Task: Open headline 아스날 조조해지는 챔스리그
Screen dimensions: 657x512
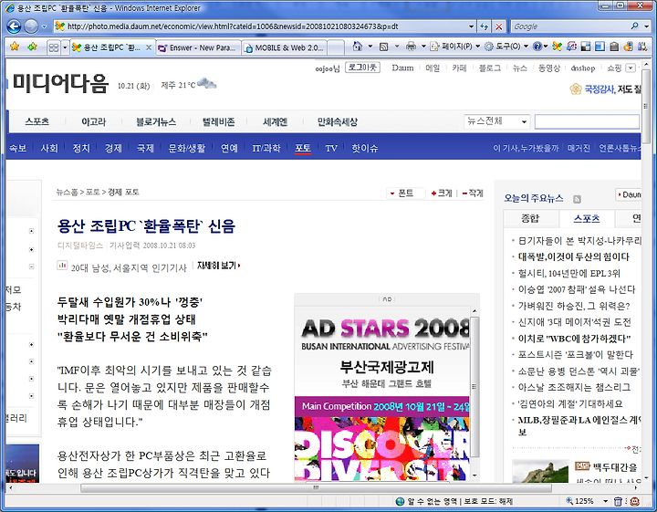Action: pos(574,387)
